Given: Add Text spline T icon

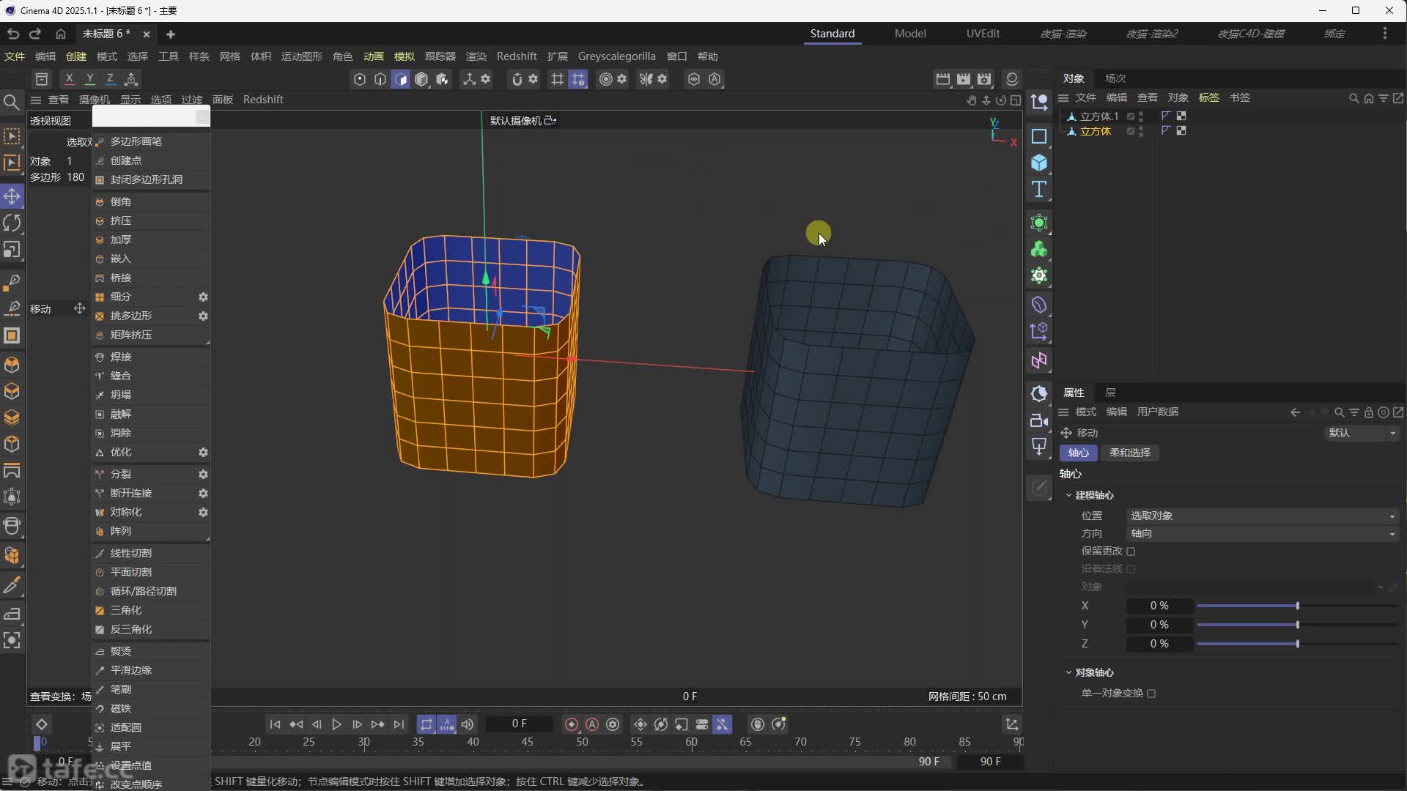Looking at the screenshot, I should 1039,190.
